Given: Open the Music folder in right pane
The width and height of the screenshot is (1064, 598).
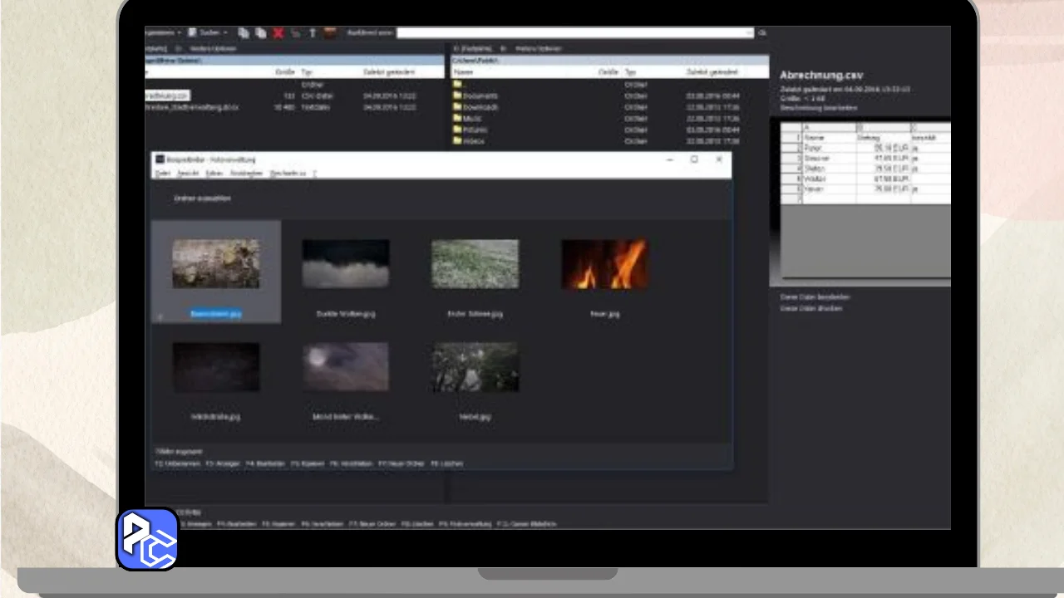Looking at the screenshot, I should 473,119.
